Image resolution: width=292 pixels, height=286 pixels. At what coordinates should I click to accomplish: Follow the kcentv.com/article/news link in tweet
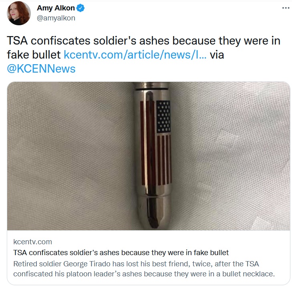coord(135,55)
